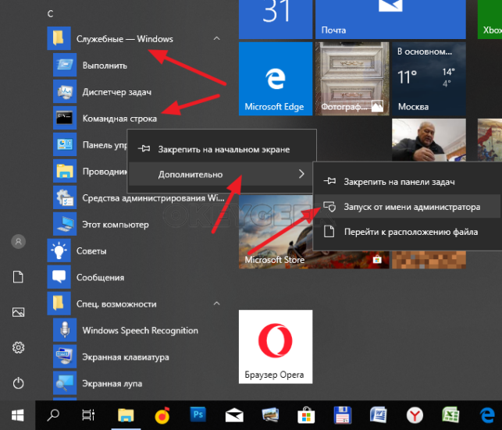Select Закрепить на начальном экране

coord(222,149)
